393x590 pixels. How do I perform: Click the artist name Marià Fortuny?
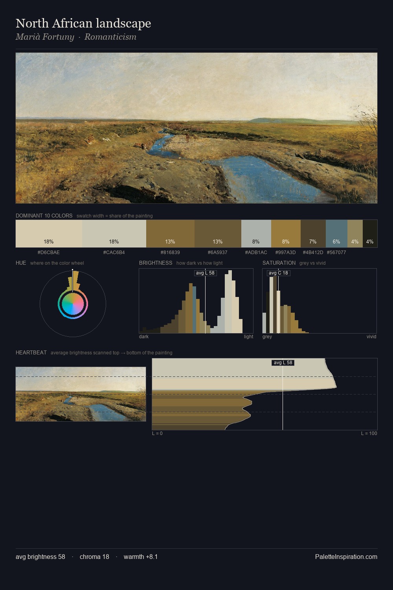click(x=45, y=37)
